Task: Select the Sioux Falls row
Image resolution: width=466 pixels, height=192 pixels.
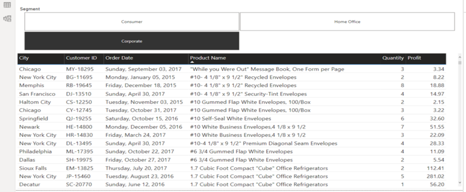Action: [232, 168]
